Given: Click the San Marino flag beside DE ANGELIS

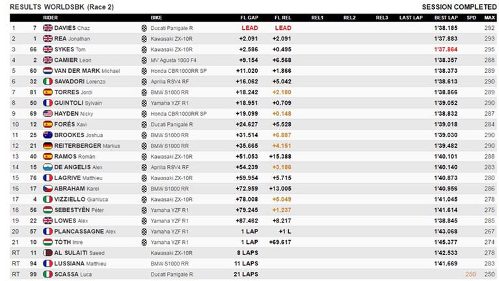Looking at the screenshot, I should [47, 167].
